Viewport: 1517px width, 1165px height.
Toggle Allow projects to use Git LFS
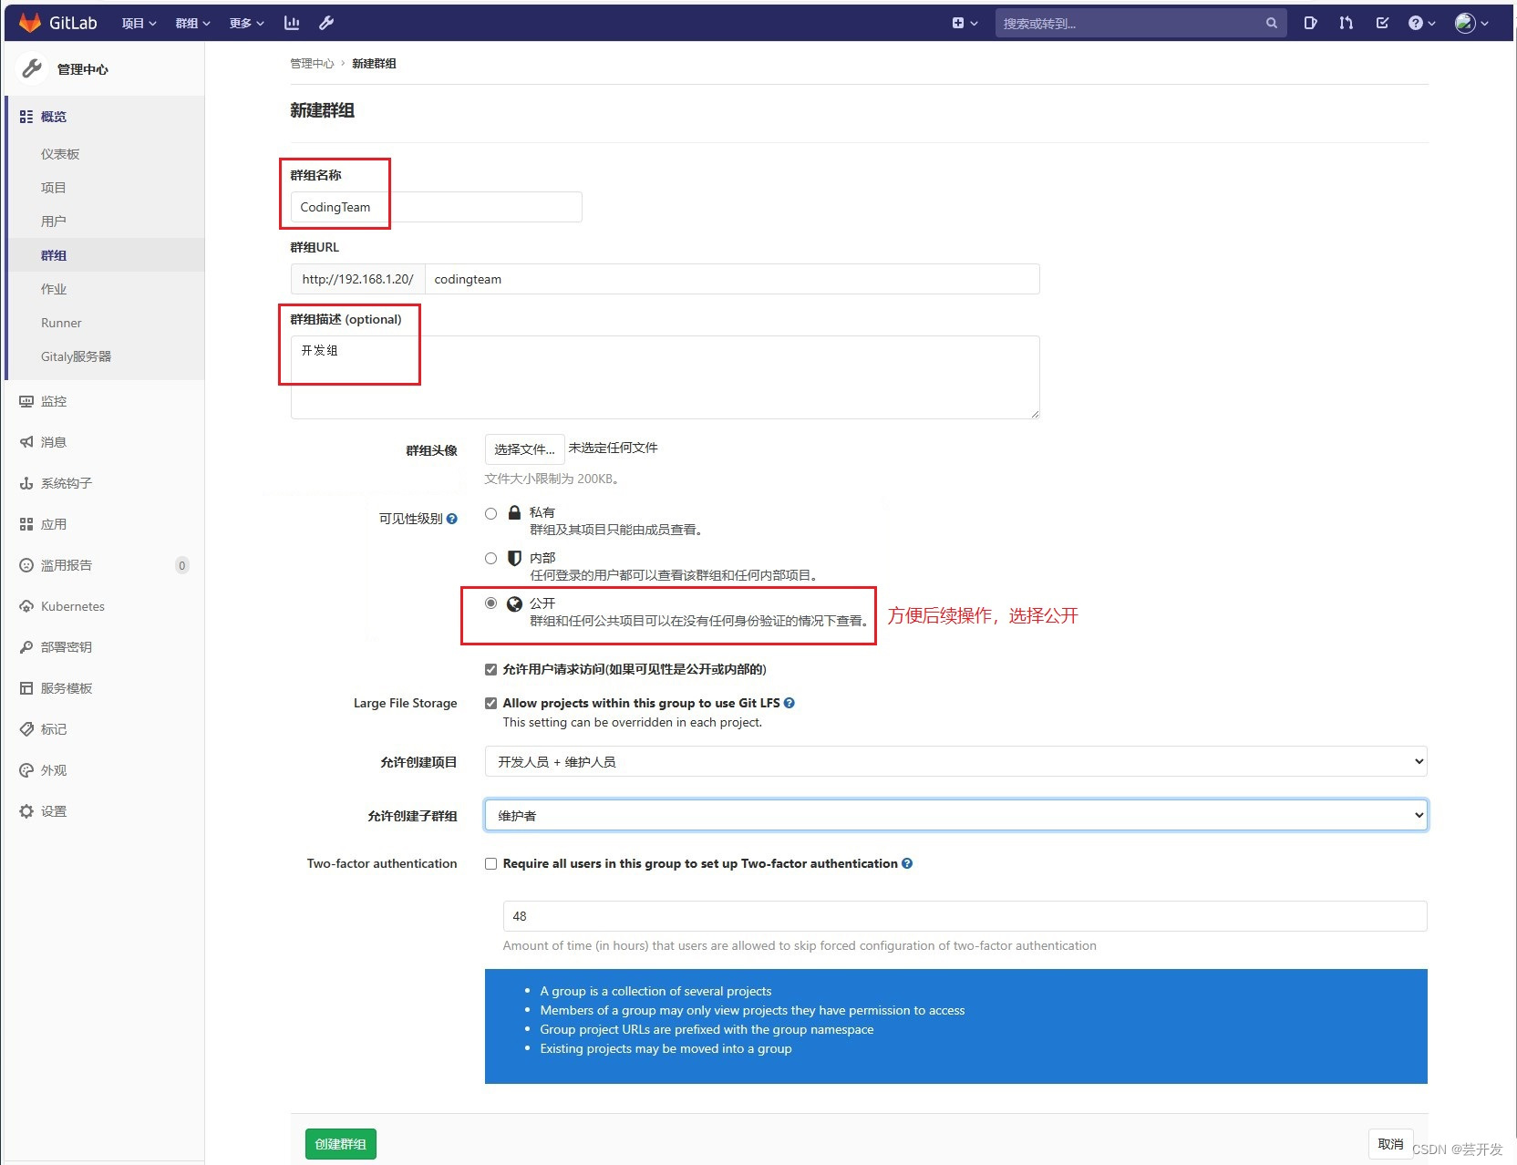pyautogui.click(x=491, y=703)
